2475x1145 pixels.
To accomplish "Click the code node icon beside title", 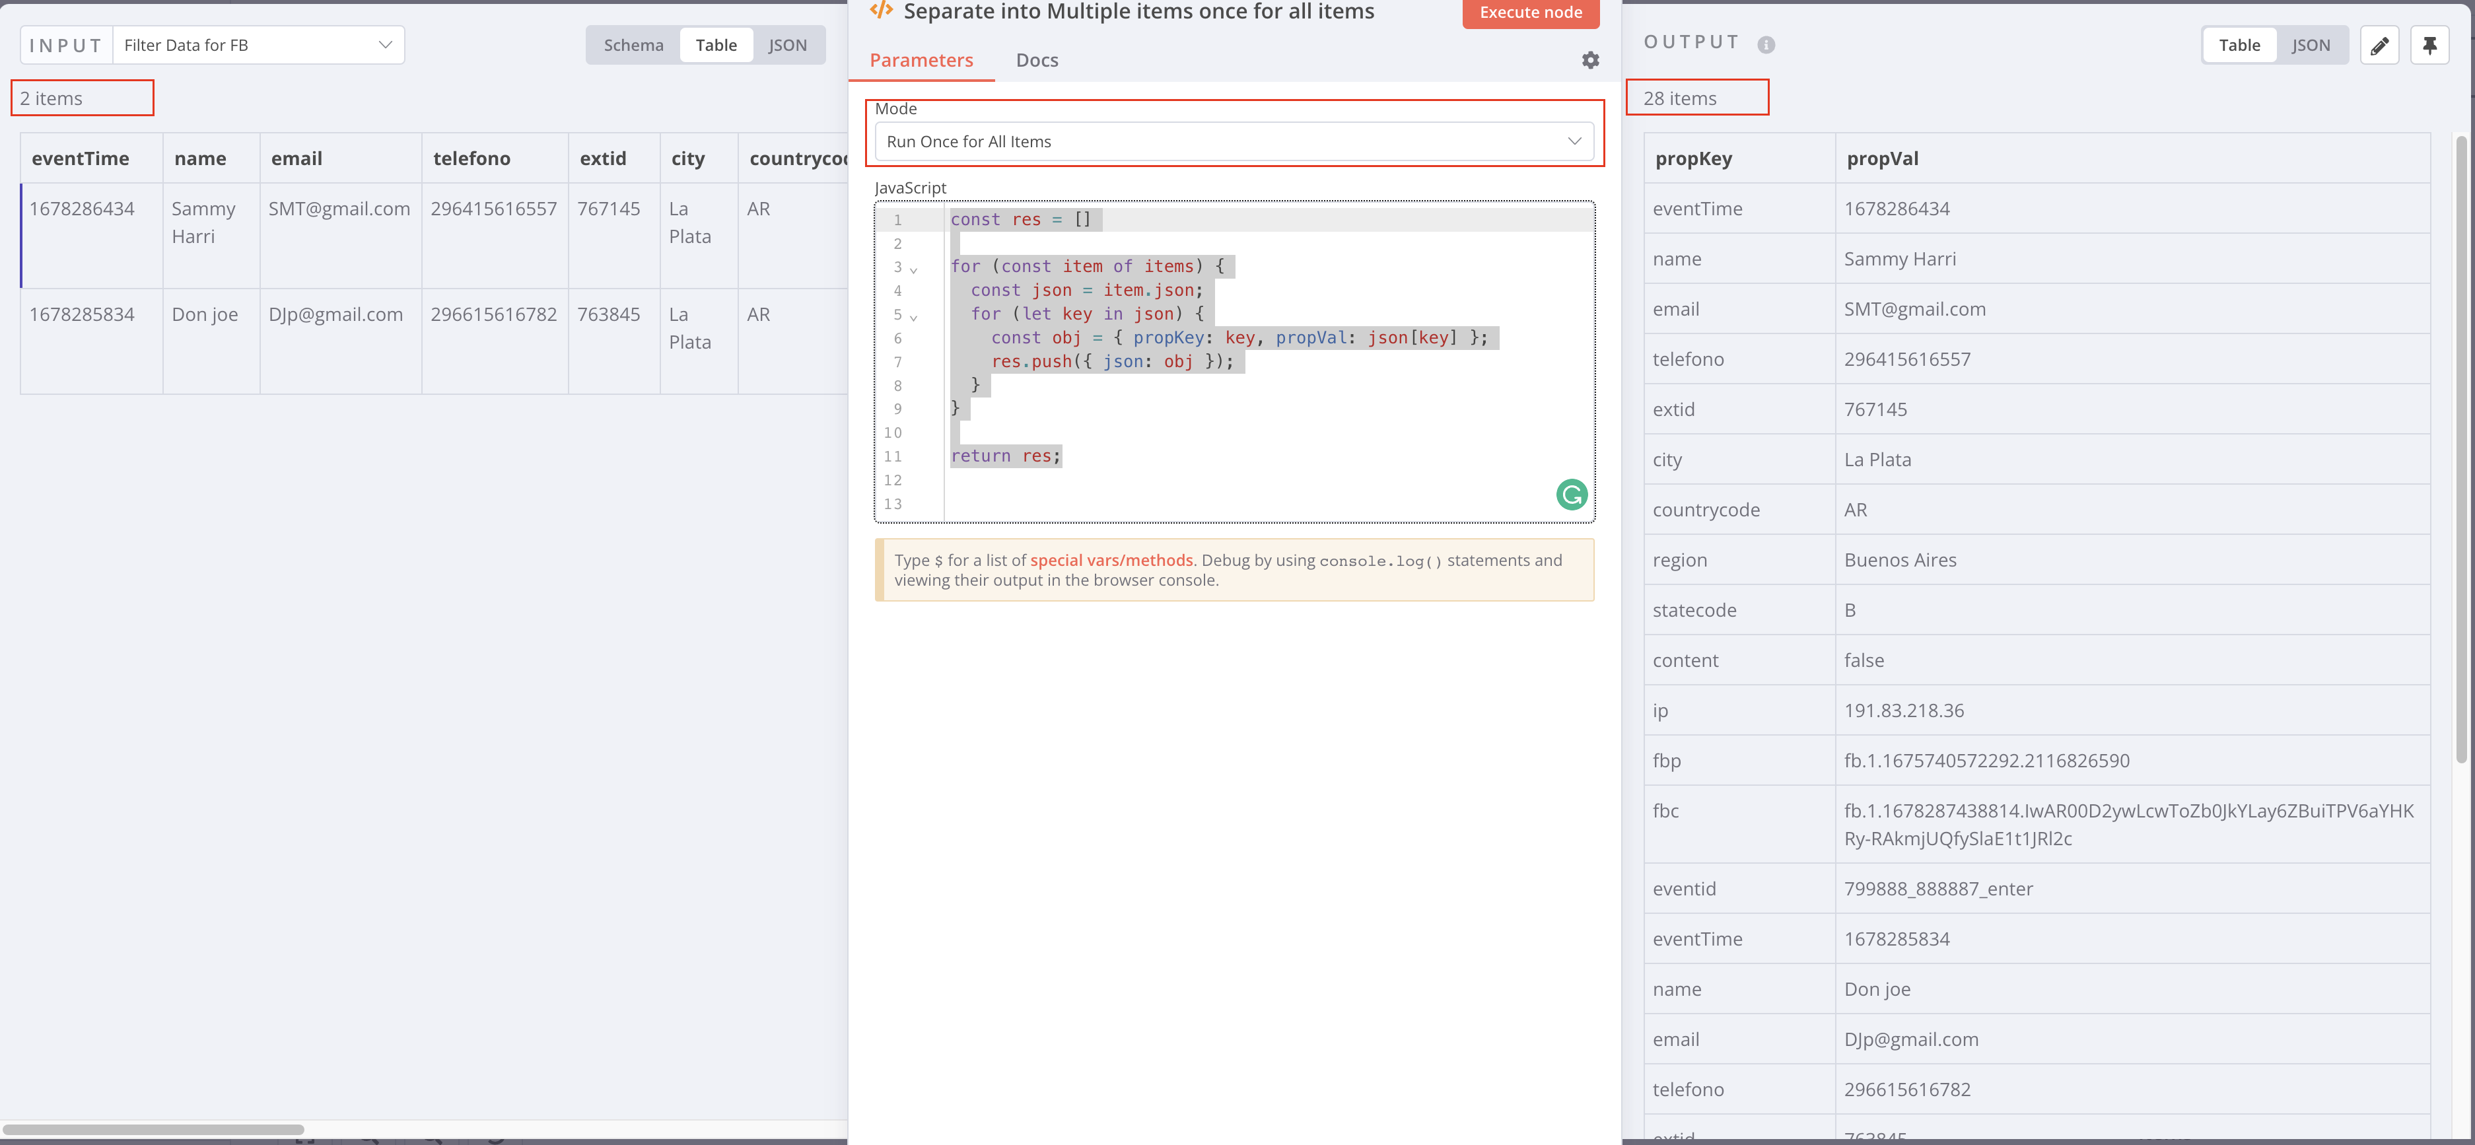I will 880,11.
